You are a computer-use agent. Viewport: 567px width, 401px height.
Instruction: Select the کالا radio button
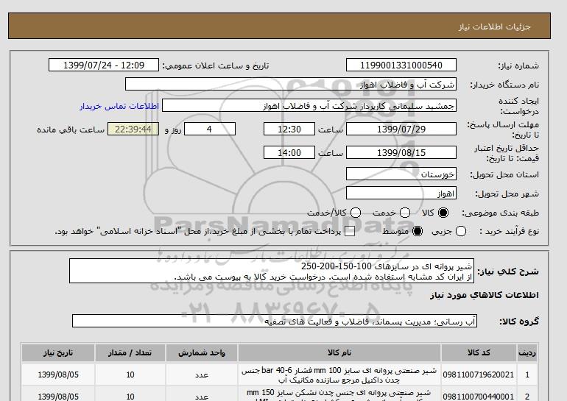pyautogui.click(x=443, y=213)
